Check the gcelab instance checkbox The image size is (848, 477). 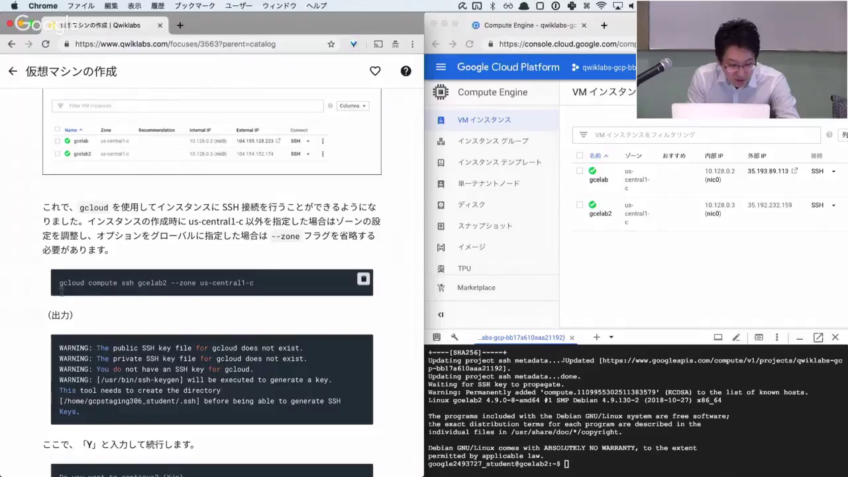[580, 171]
